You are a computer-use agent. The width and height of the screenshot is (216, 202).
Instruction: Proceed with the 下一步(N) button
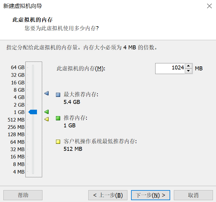pyautogui.click(x=151, y=195)
